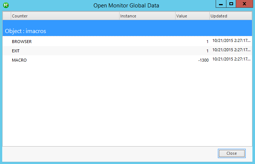The height and width of the screenshot is (164, 255).
Task: Sort by the Instance column header
Action: 147,16
